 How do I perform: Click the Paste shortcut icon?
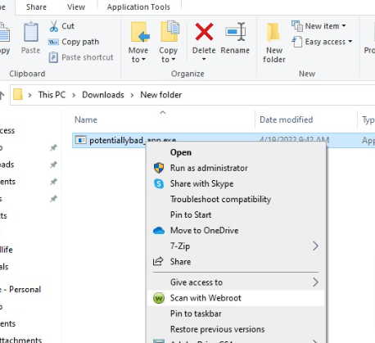53,57
